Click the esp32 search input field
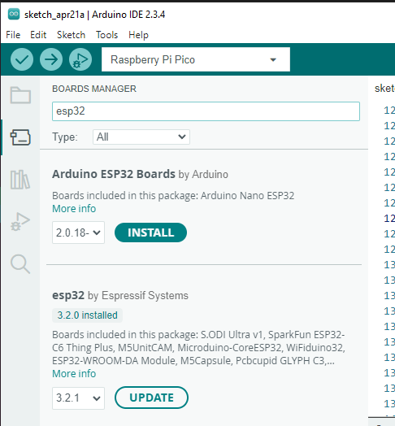The image size is (395, 426). pyautogui.click(x=206, y=111)
